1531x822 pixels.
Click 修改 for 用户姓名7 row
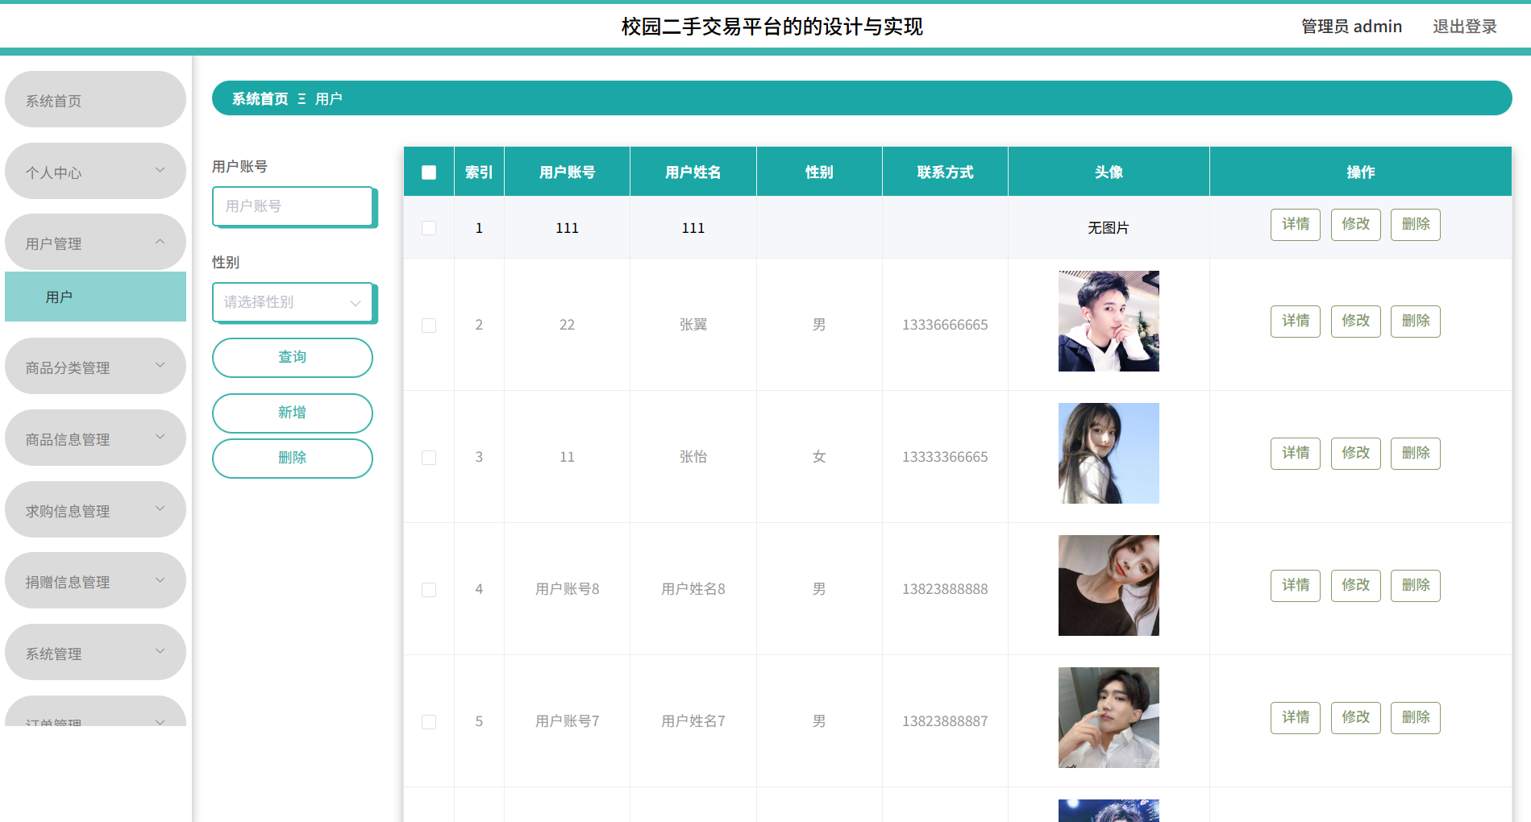pos(1355,718)
